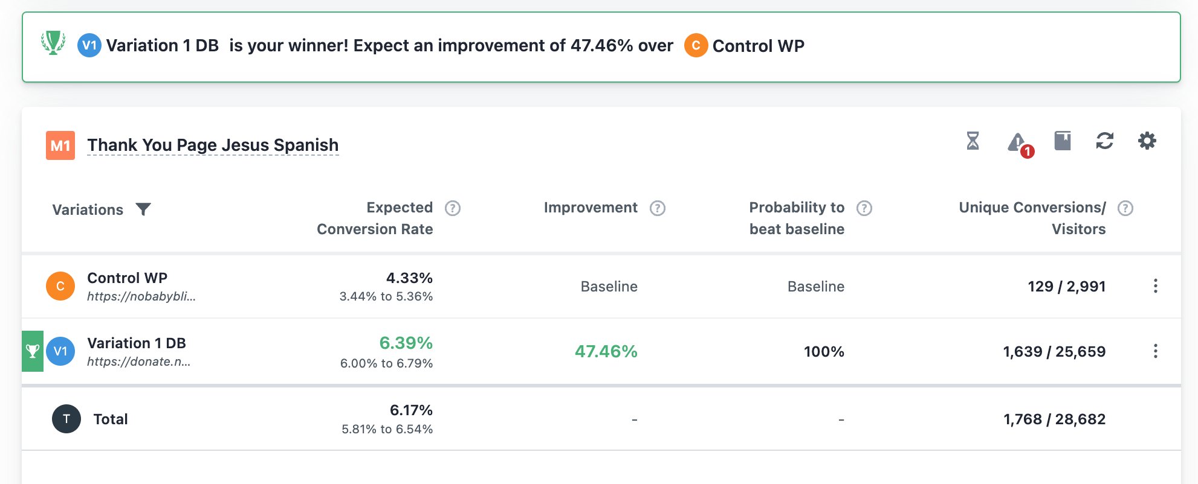
Task: Click help icon next to Expected Conversion Rate
Action: point(453,208)
